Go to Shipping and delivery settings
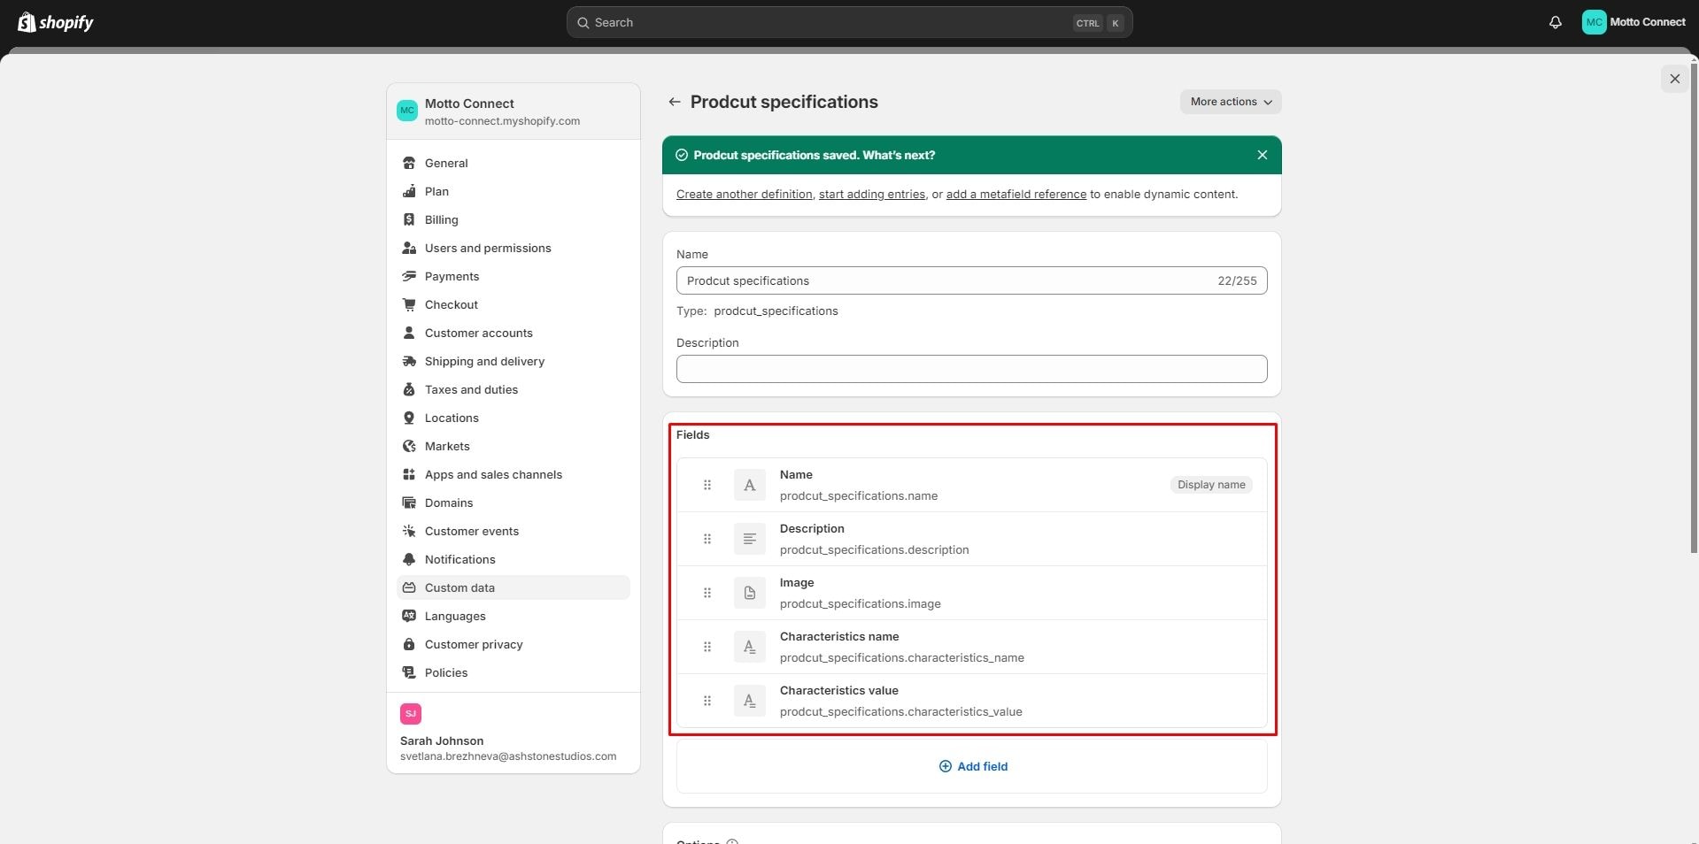The width and height of the screenshot is (1699, 844). pos(484,361)
